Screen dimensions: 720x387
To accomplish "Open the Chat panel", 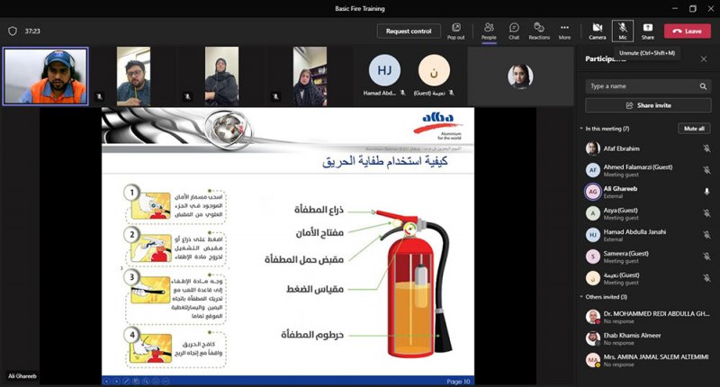I will point(514,31).
